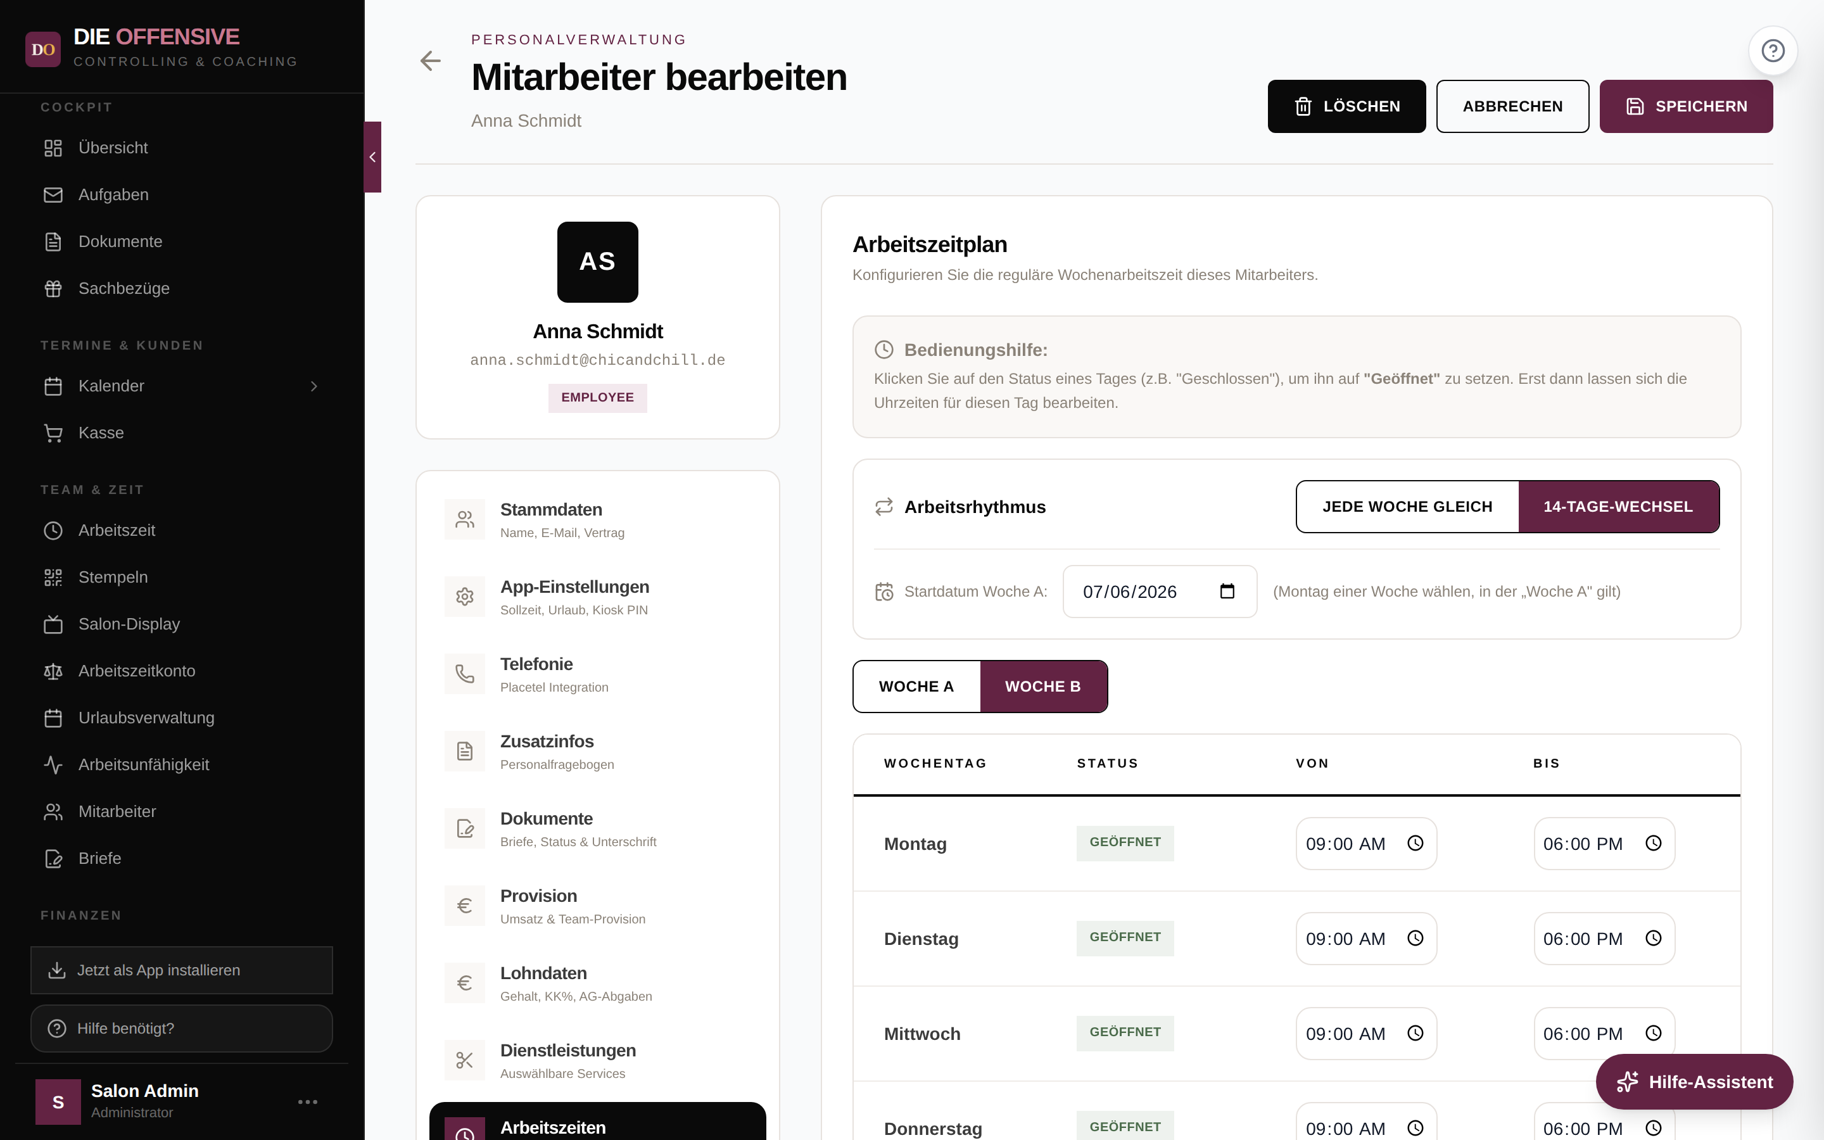The height and width of the screenshot is (1140, 1824).
Task: Click the ABBRECHEN button
Action: tap(1512, 106)
